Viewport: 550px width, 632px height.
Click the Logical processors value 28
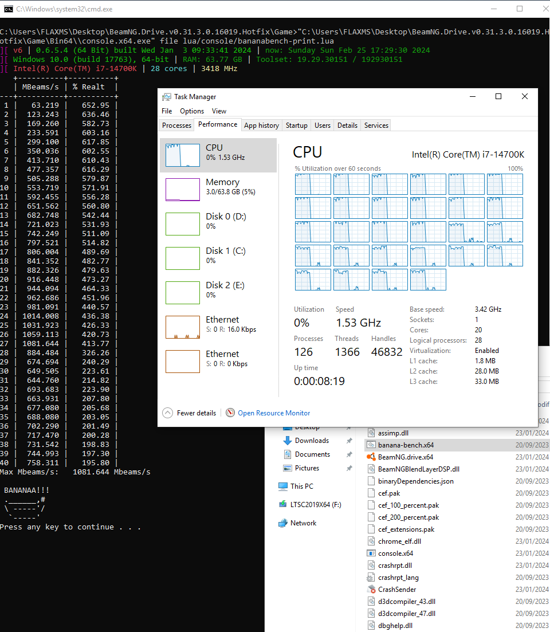point(478,340)
